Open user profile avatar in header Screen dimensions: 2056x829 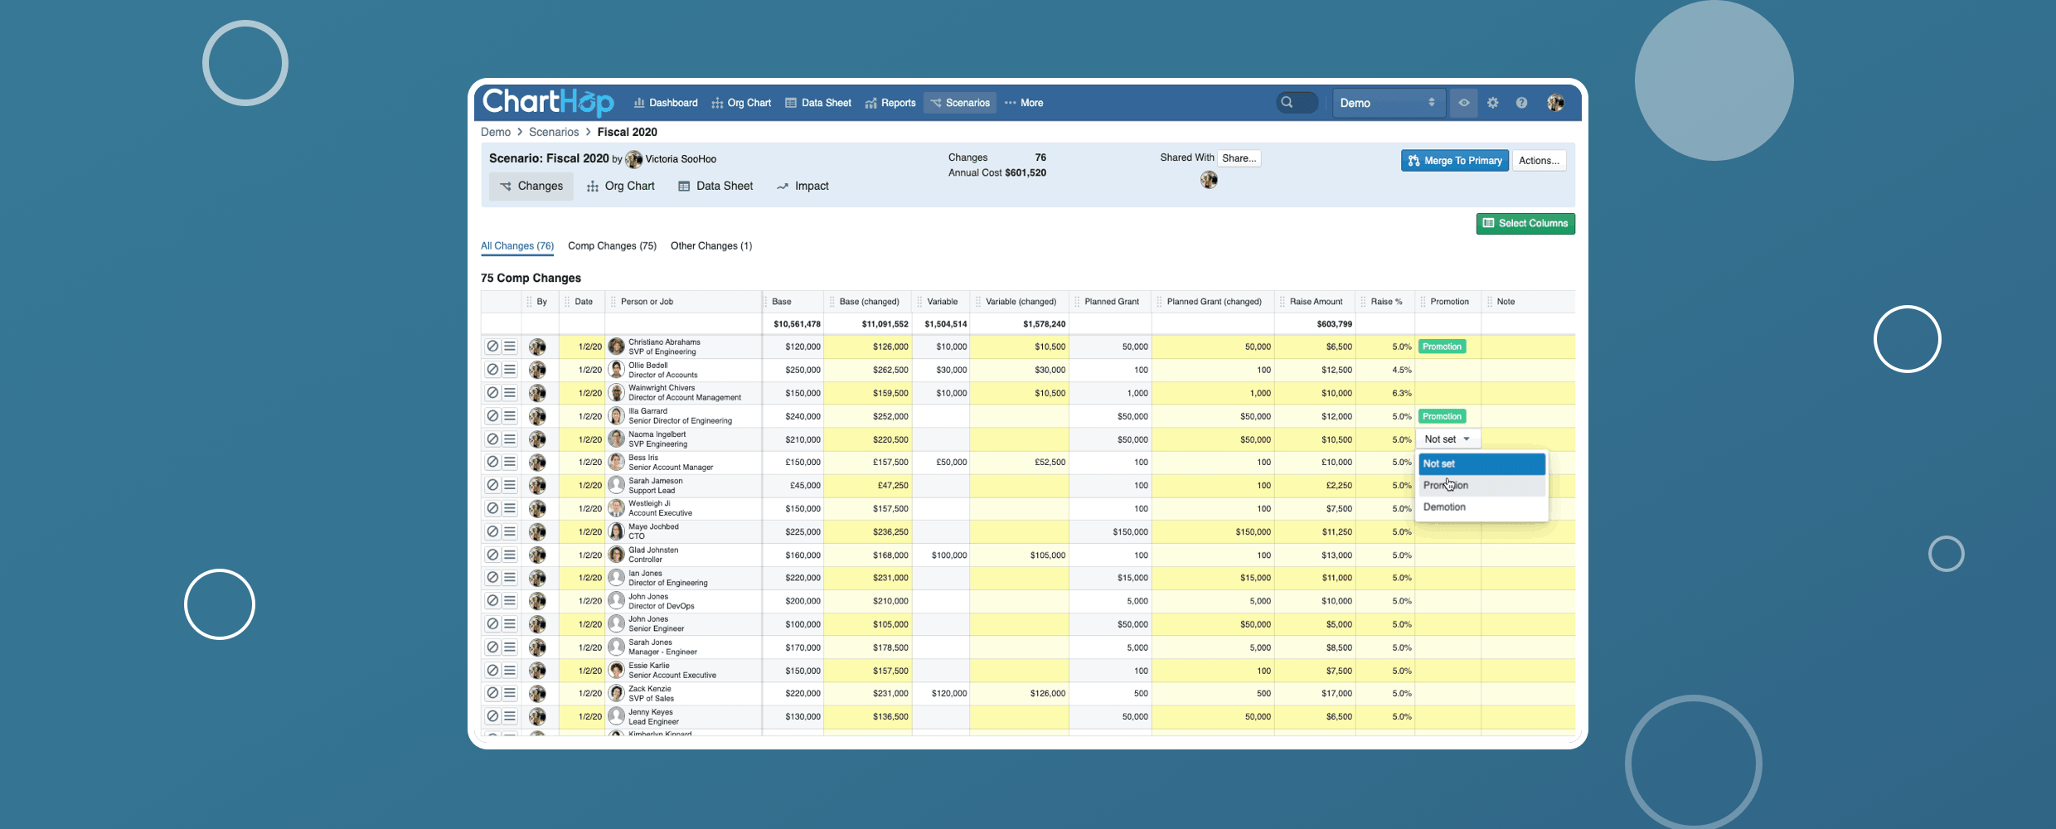tap(1555, 103)
